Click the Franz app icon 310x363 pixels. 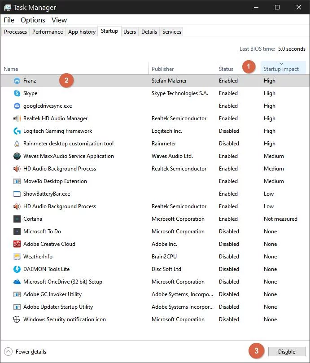pos(17,81)
